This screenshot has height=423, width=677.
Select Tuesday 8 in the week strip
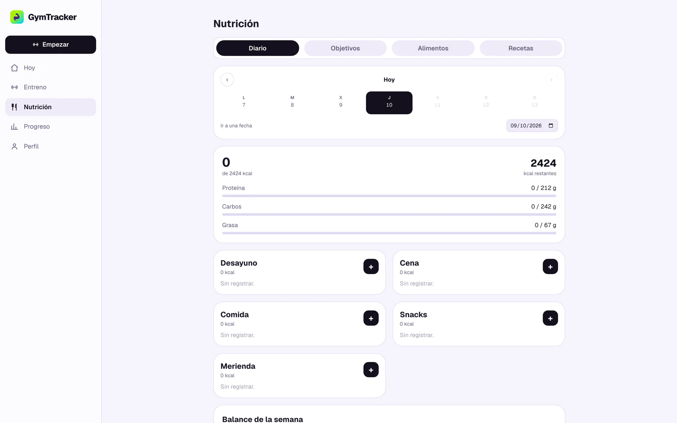tap(292, 103)
